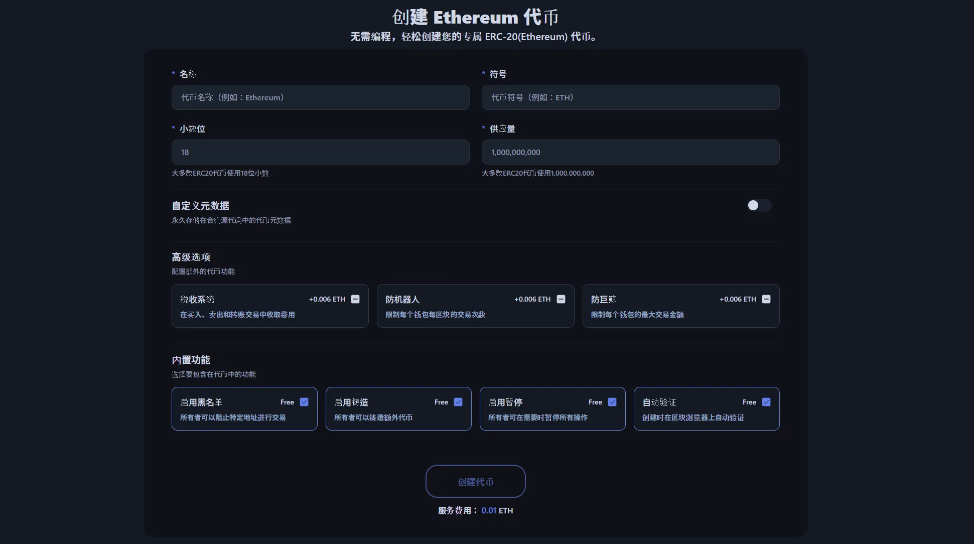Click the 创建代币 button
This screenshot has height=544, width=974.
[475, 481]
